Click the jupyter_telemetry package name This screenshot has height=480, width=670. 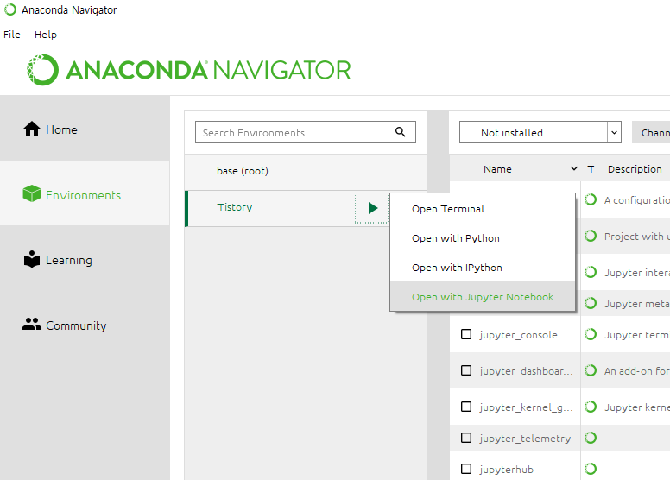pyautogui.click(x=525, y=438)
